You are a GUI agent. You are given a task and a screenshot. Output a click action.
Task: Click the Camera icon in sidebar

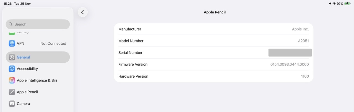click(12, 104)
